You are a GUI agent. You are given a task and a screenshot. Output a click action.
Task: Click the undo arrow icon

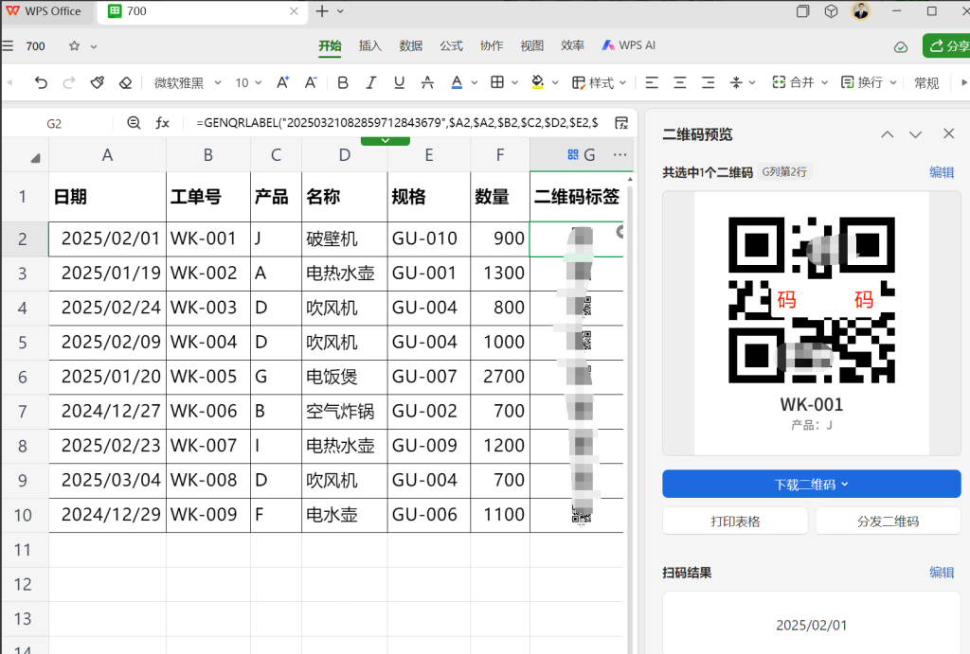pyautogui.click(x=41, y=82)
